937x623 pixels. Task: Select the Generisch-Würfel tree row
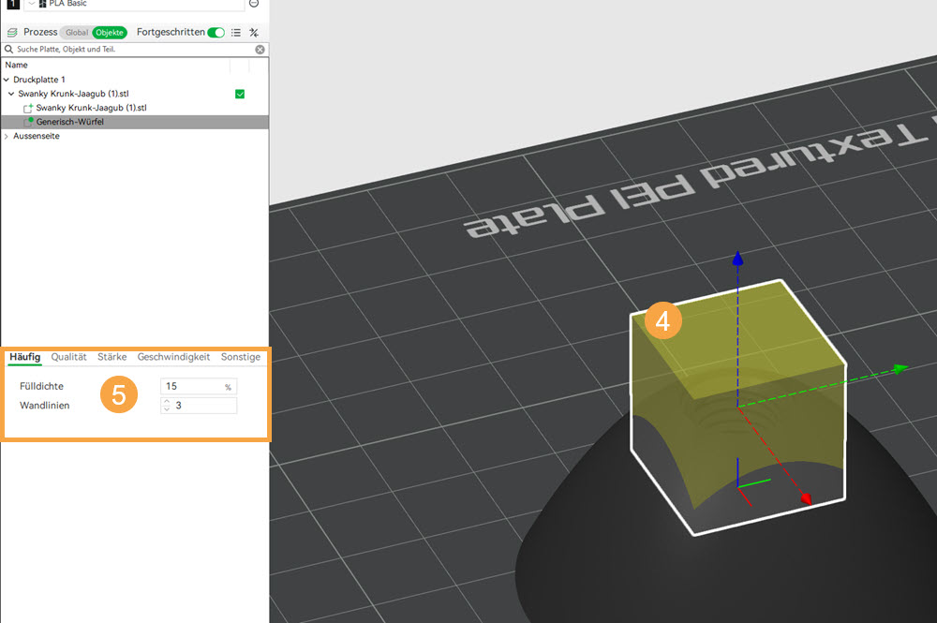tap(134, 122)
